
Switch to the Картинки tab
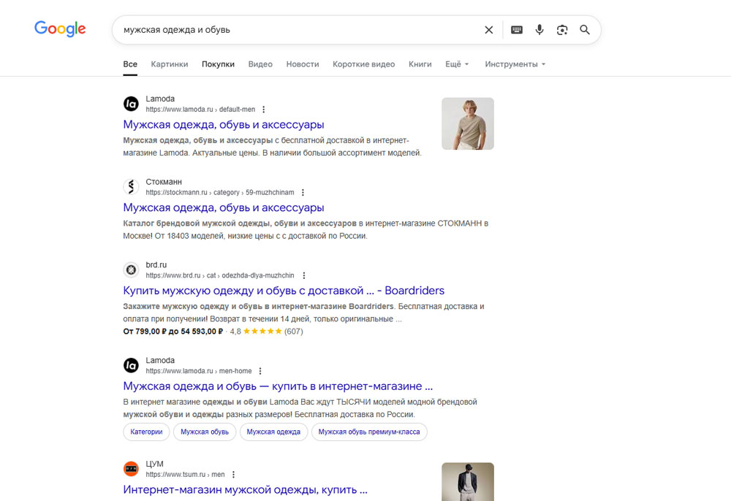[x=170, y=64]
